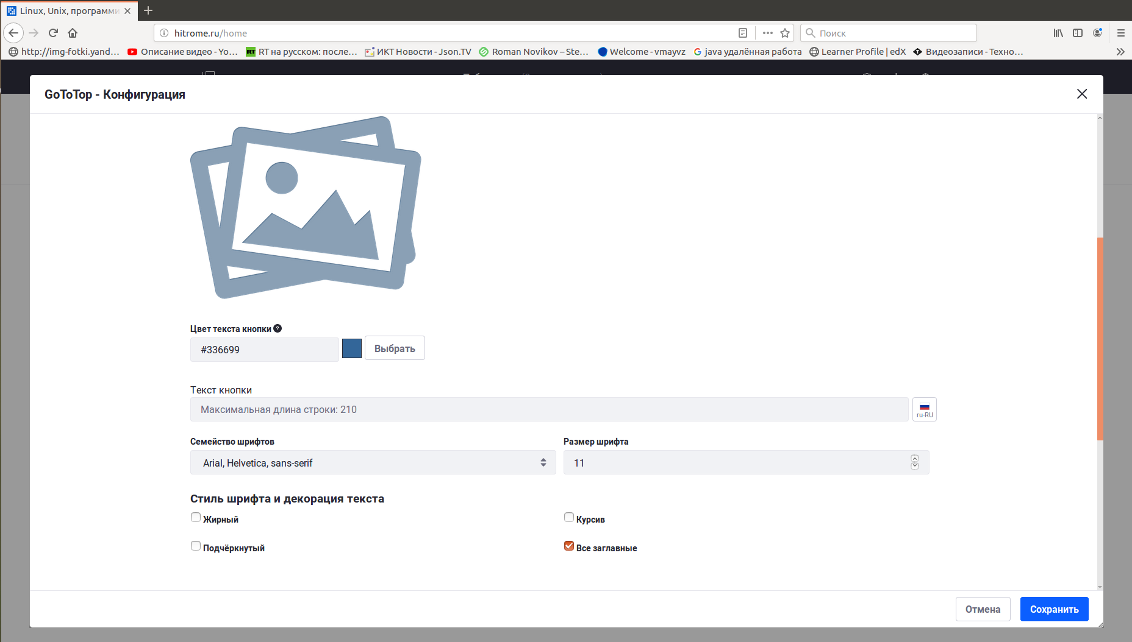Click the Отмена button
This screenshot has width=1132, height=642.
983,609
